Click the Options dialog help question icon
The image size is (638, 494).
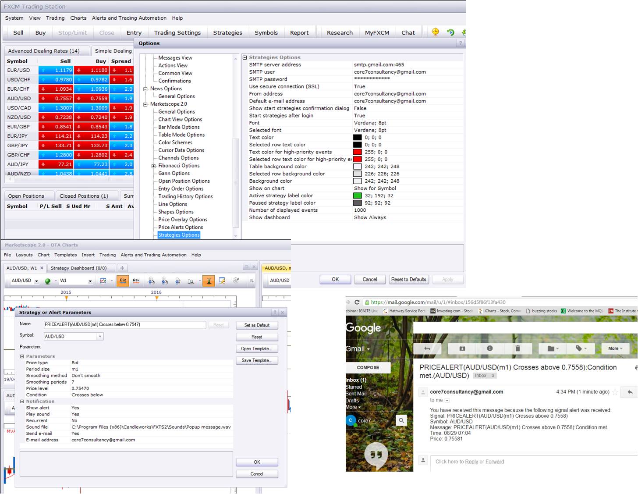[x=460, y=43]
